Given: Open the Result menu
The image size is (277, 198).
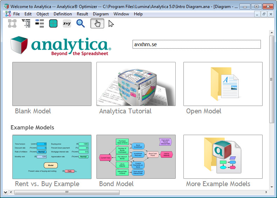Looking at the screenshot, I should [82, 14].
